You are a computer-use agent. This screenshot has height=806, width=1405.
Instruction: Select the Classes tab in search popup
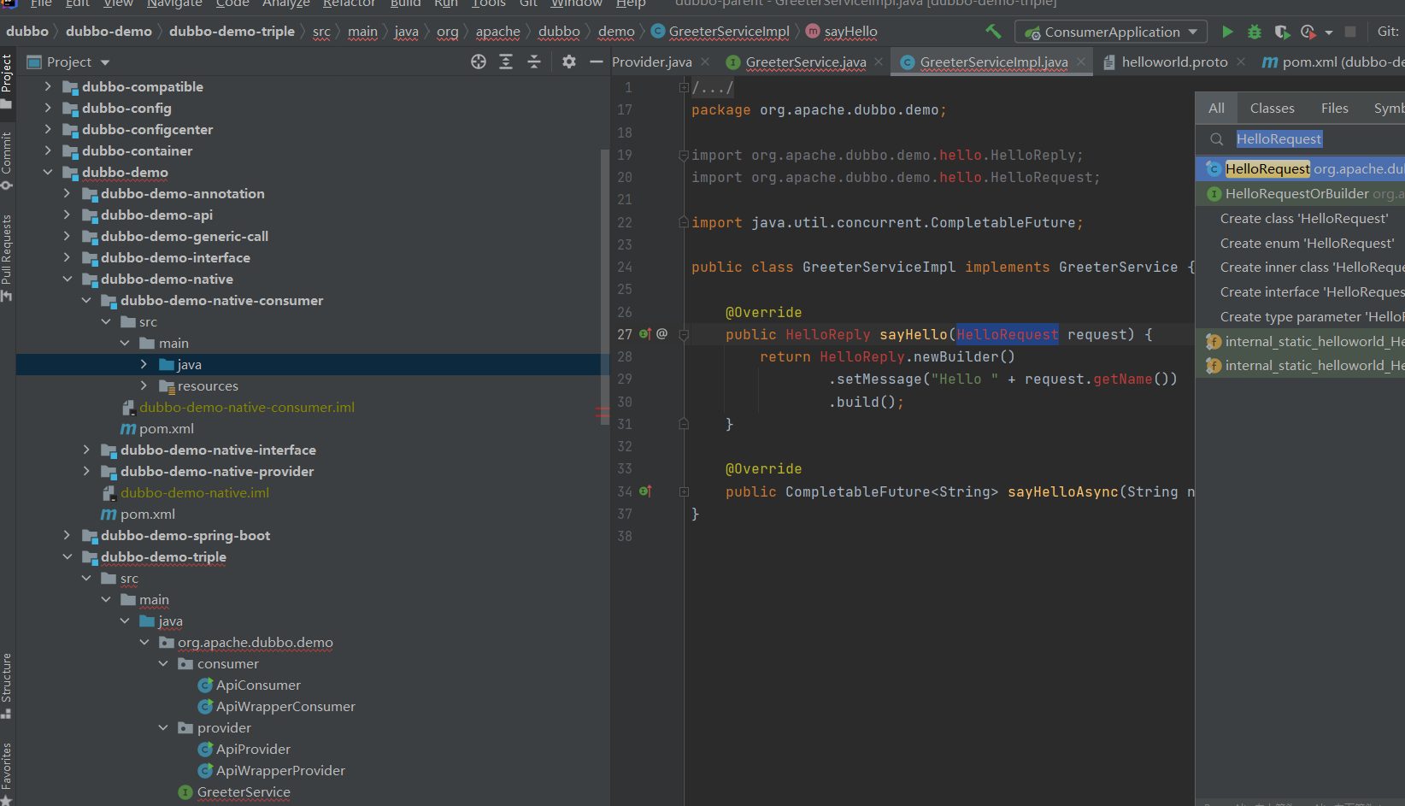(x=1272, y=109)
